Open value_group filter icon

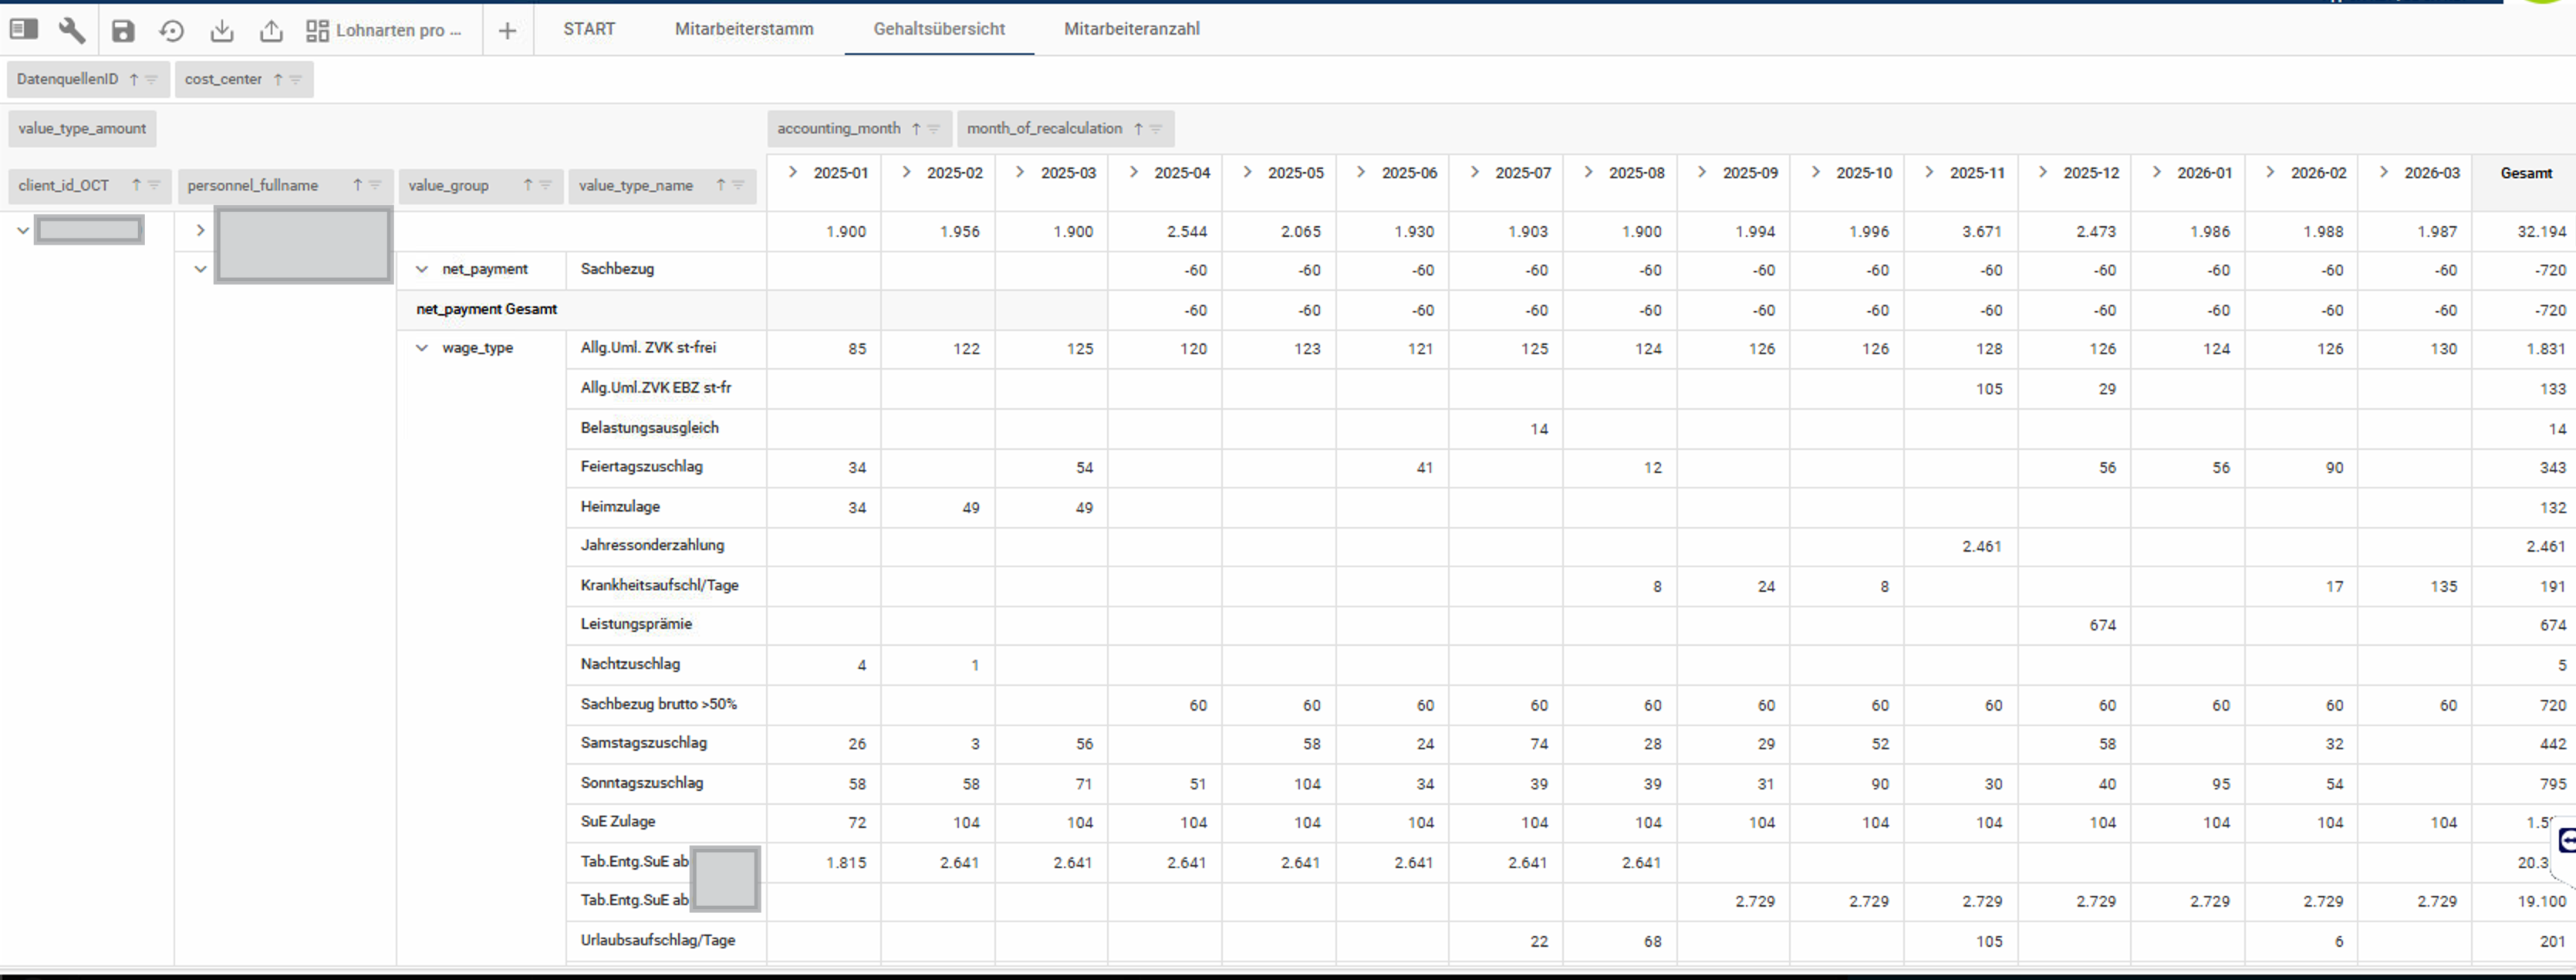545,185
